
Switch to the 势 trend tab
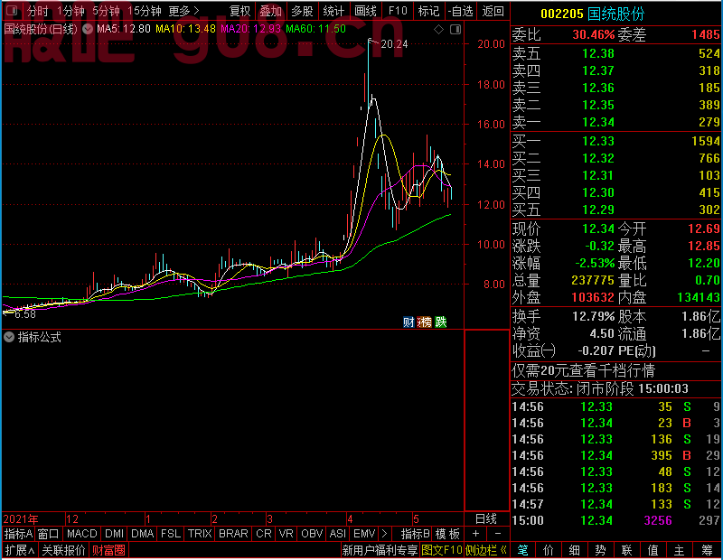coord(600,550)
